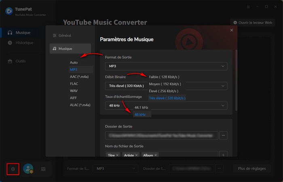This screenshot has height=182, width=283.
Task: Close the settings dialog with X
Action: pos(232,30)
